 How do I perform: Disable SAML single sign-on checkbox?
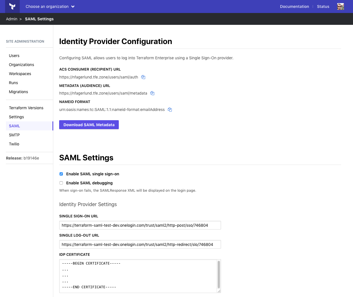[61, 174]
